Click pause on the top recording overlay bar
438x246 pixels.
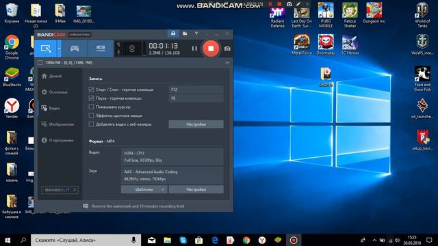[270, 4]
